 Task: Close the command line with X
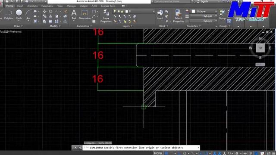[75, 148]
